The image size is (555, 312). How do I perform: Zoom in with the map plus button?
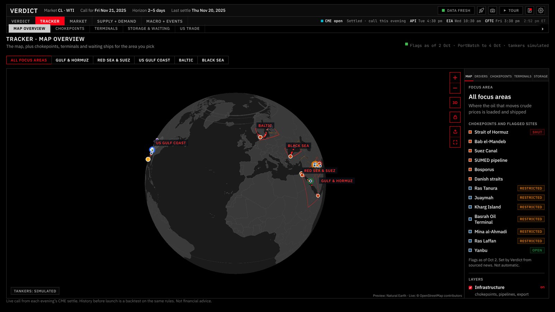455,78
